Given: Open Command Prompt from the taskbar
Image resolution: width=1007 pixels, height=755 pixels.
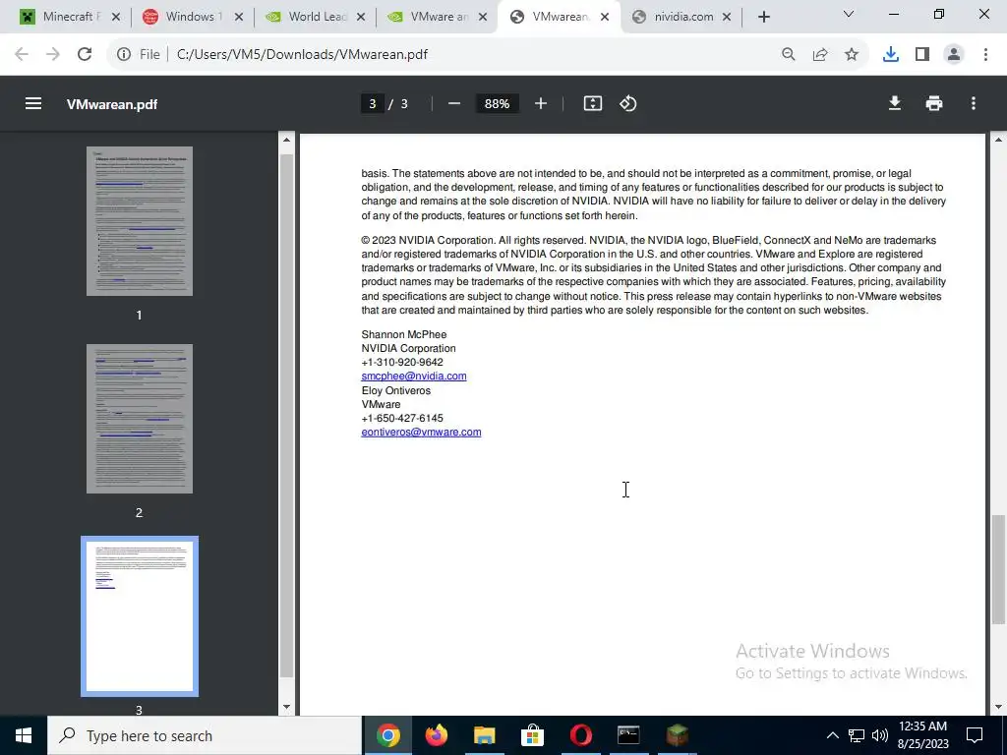Looking at the screenshot, I should click(x=628, y=735).
